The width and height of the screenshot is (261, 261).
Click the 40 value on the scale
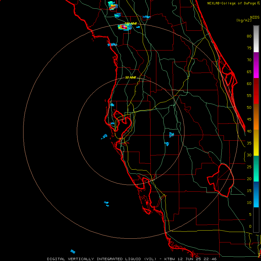tap(249, 131)
